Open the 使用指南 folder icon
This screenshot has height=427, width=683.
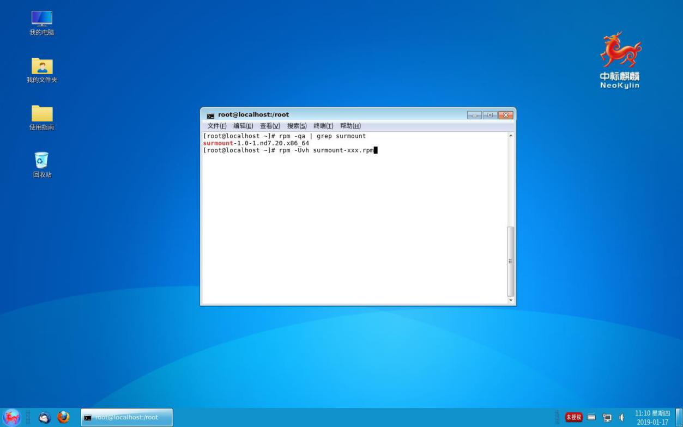(42, 114)
